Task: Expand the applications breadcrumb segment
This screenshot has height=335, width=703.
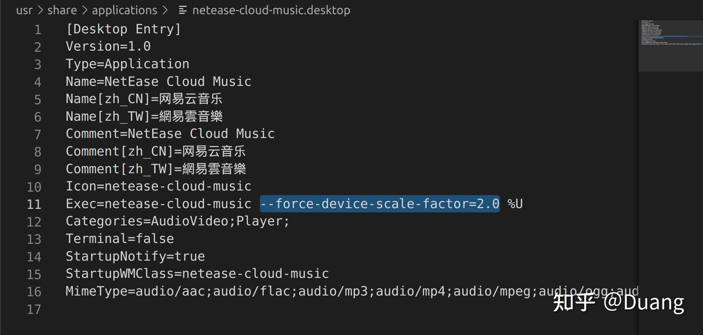Action: pyautogui.click(x=125, y=10)
